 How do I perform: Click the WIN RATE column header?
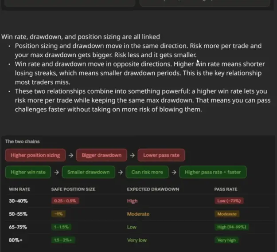20,189
